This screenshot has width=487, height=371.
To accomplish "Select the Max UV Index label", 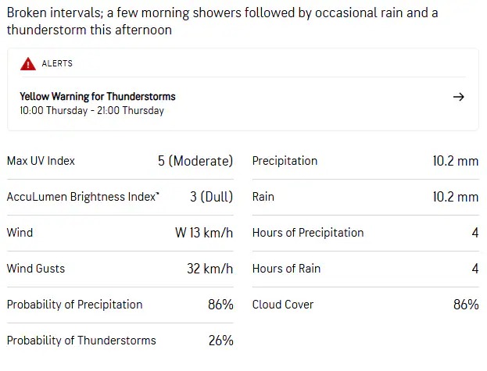I will [x=41, y=161].
